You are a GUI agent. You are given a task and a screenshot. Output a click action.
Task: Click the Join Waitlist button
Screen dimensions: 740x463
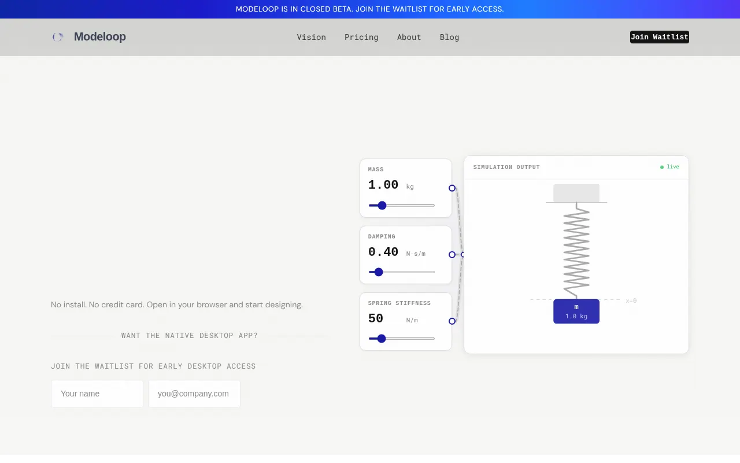[x=660, y=37]
